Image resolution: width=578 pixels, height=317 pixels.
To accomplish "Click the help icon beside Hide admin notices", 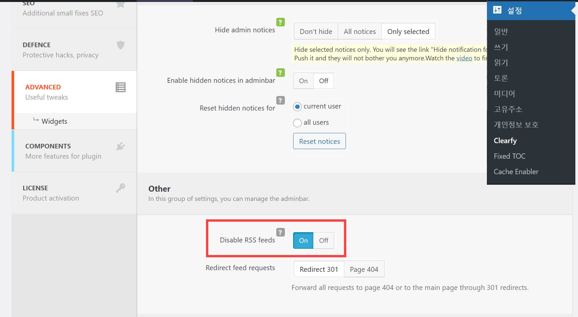I will 280,22.
